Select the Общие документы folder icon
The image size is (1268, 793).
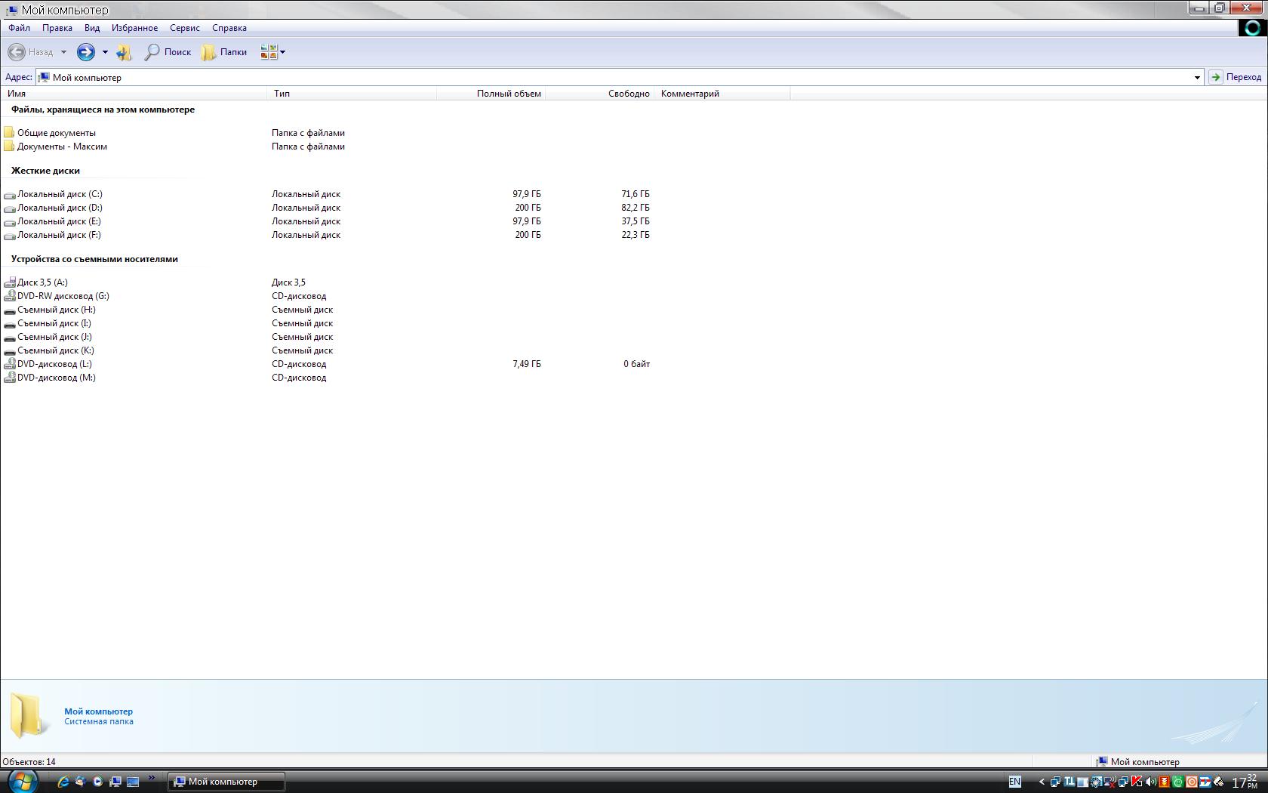pyautogui.click(x=9, y=133)
